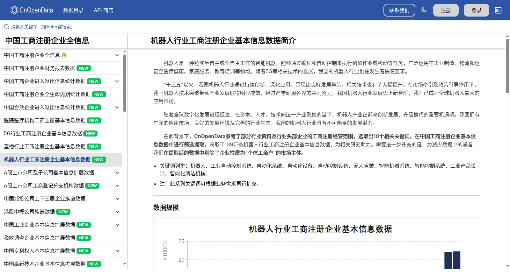
Task: Click the 数据规模 section heading
Action: coord(166,207)
